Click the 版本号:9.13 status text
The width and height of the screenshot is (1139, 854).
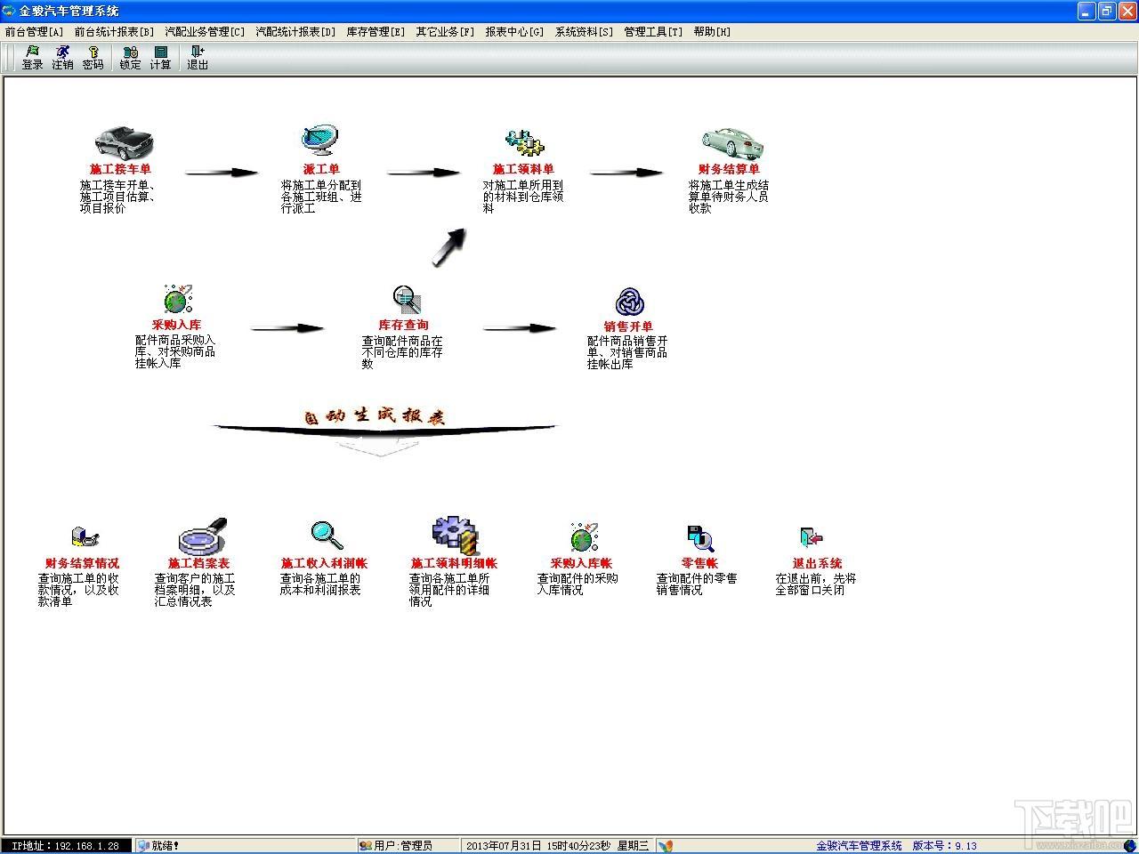(944, 846)
